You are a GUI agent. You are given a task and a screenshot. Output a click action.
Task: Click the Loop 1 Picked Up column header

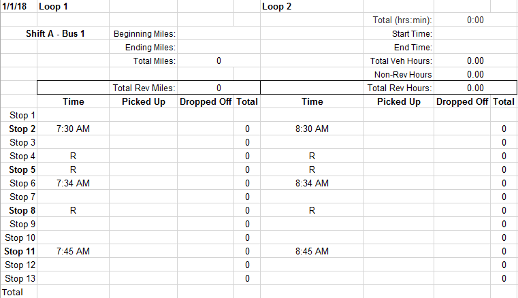144,102
